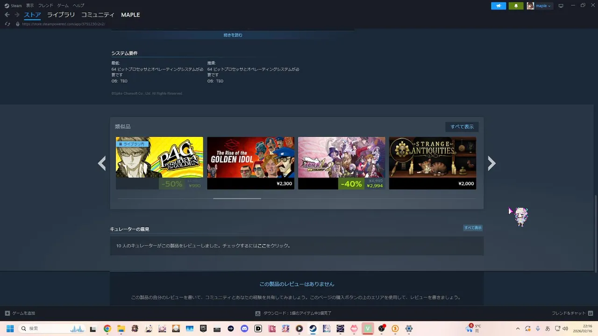Open the green V app on taskbar
The image size is (598, 336).
click(x=368, y=329)
